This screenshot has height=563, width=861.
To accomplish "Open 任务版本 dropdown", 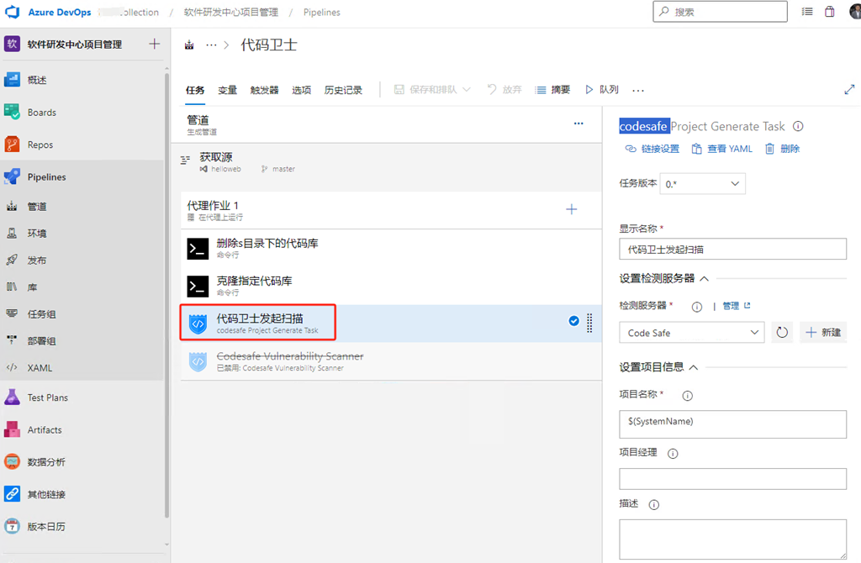I will (704, 184).
